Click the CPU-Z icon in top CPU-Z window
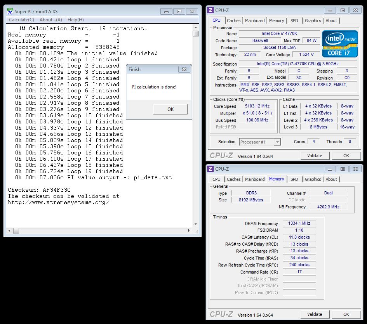This screenshot has width=367, height=324. point(210,10)
